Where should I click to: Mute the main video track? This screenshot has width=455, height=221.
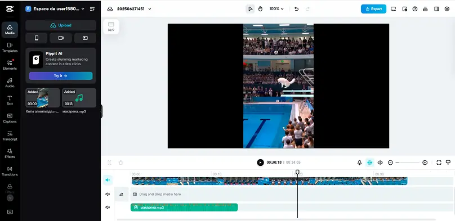pyautogui.click(x=108, y=180)
